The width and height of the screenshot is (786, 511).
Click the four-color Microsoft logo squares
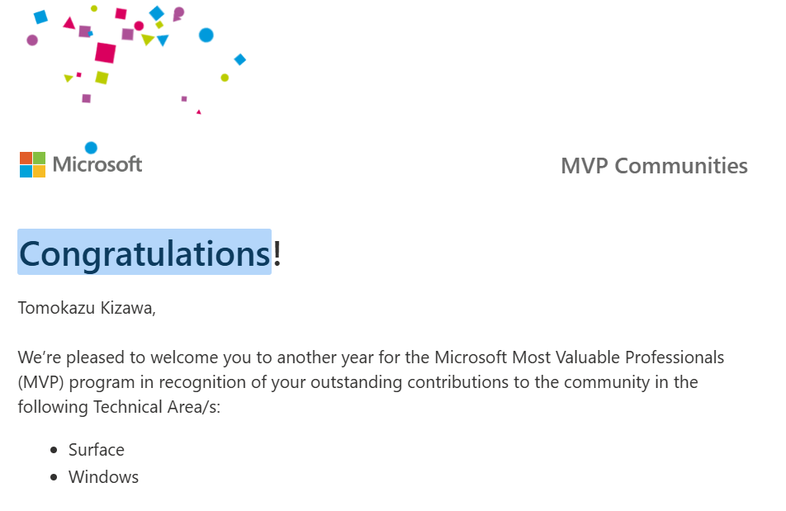pos(32,165)
